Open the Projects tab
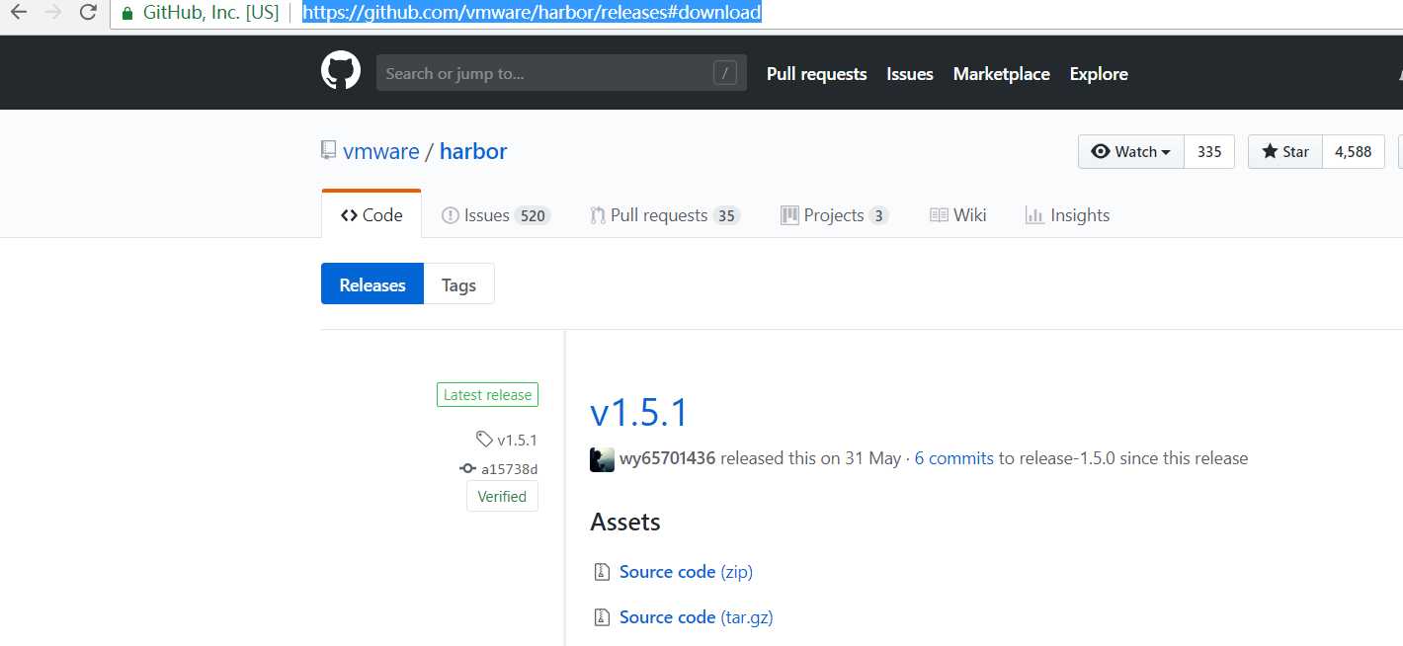 (834, 215)
